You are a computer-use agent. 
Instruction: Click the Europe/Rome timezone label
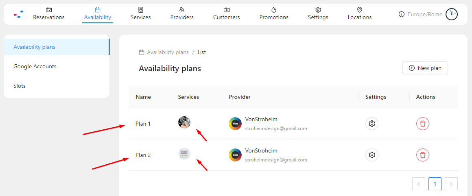tap(425, 14)
